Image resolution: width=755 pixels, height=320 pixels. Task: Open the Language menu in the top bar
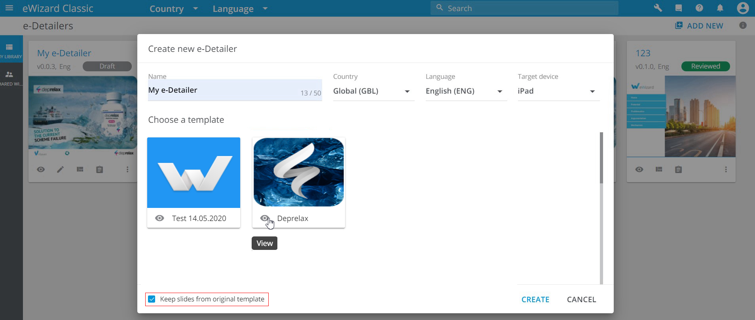click(240, 9)
